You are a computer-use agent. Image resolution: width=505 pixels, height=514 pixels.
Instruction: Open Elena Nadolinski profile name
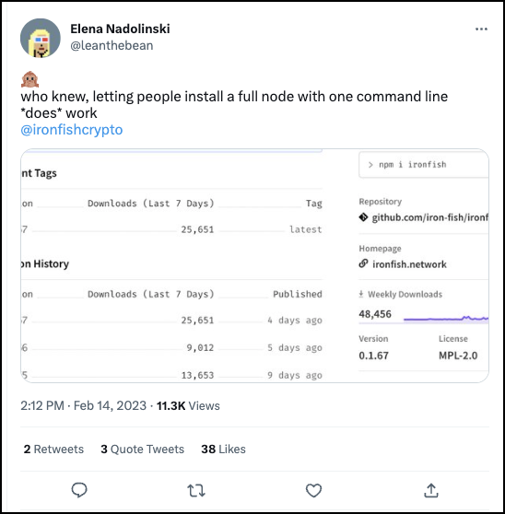coord(120,29)
